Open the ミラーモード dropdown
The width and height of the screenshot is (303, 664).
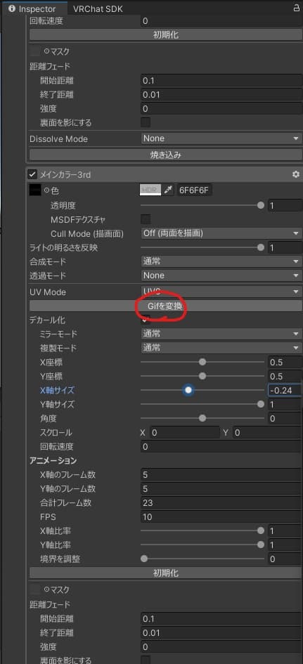point(221,334)
